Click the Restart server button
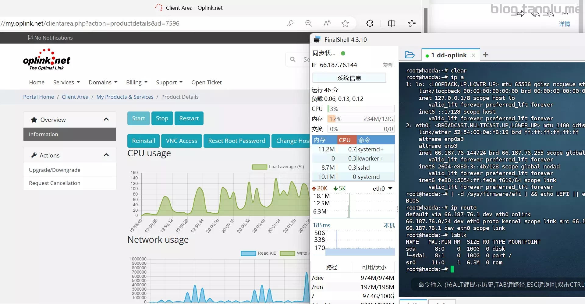Screen dimensions: 585x304 [189, 118]
